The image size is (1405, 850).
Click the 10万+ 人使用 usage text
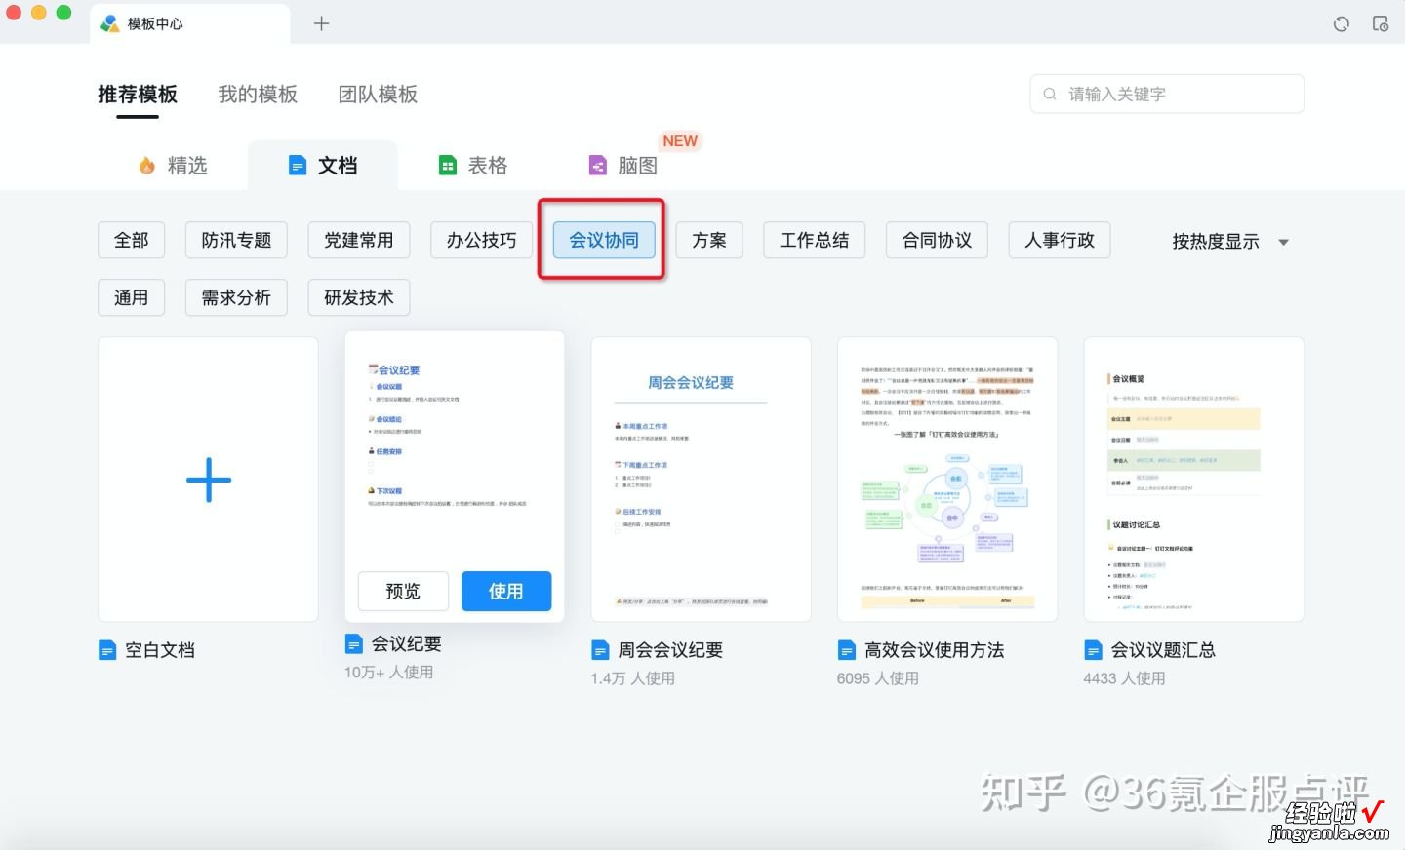pyautogui.click(x=388, y=673)
